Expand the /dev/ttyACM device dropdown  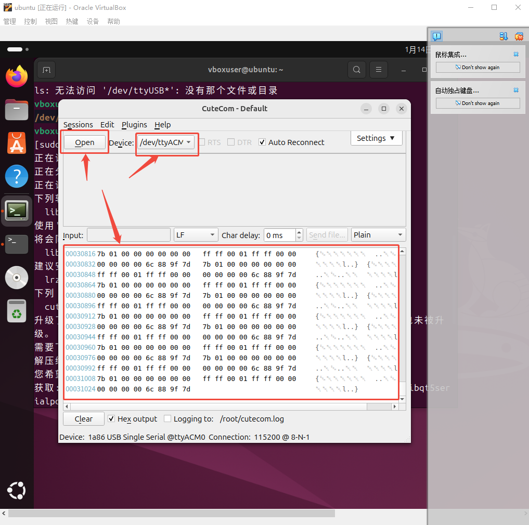[x=166, y=142]
